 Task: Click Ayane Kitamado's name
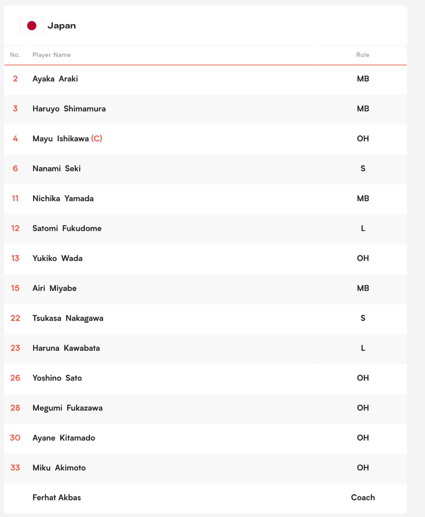pyautogui.click(x=64, y=438)
